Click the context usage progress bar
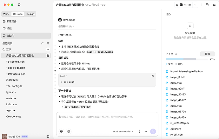219x139 pixels. click(187, 59)
